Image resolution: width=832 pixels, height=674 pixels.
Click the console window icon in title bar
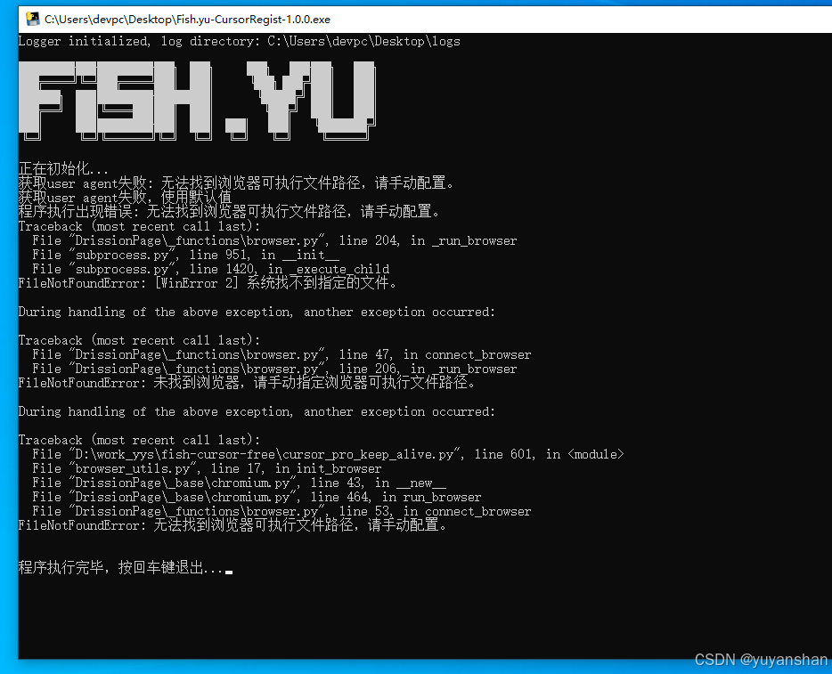coord(33,19)
